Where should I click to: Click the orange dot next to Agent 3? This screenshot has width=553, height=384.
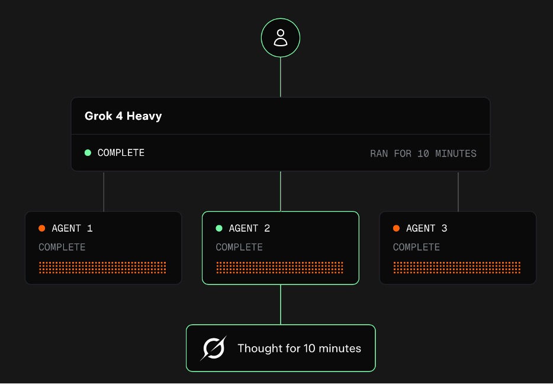point(396,228)
